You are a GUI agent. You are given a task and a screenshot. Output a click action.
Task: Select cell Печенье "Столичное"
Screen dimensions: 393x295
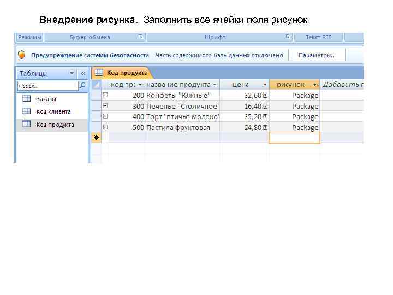182,106
